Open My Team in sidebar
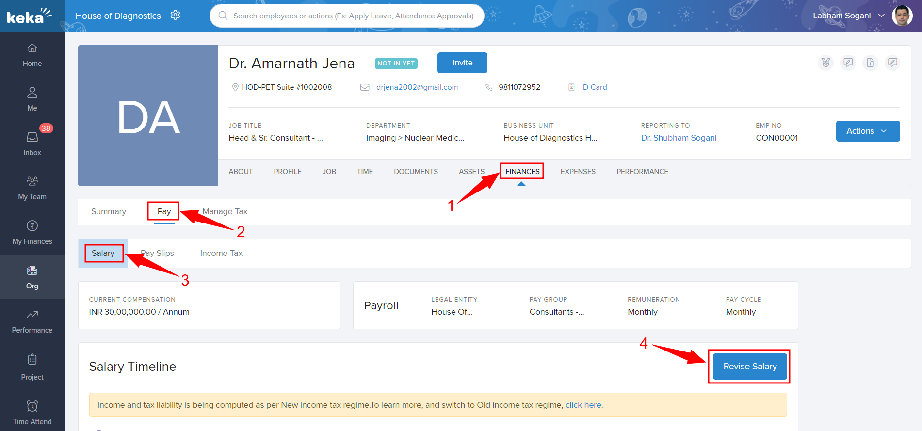This screenshot has width=922, height=431. coord(32,188)
